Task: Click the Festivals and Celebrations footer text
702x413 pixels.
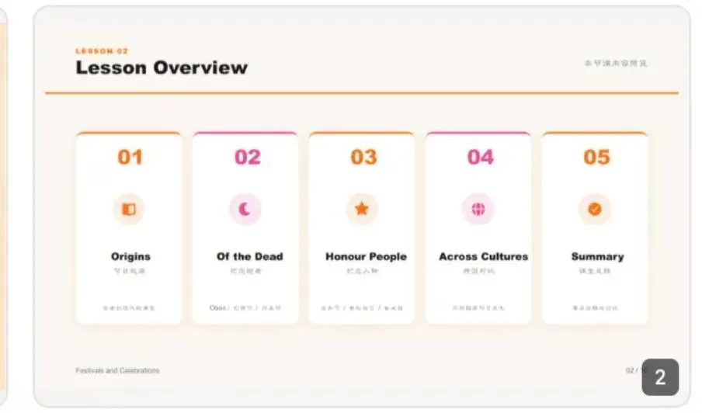Action: [x=117, y=370]
